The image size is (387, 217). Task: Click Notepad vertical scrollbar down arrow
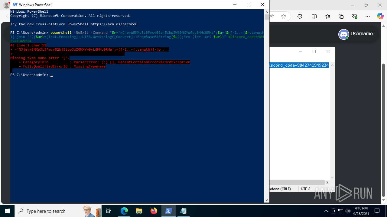(x=333, y=178)
